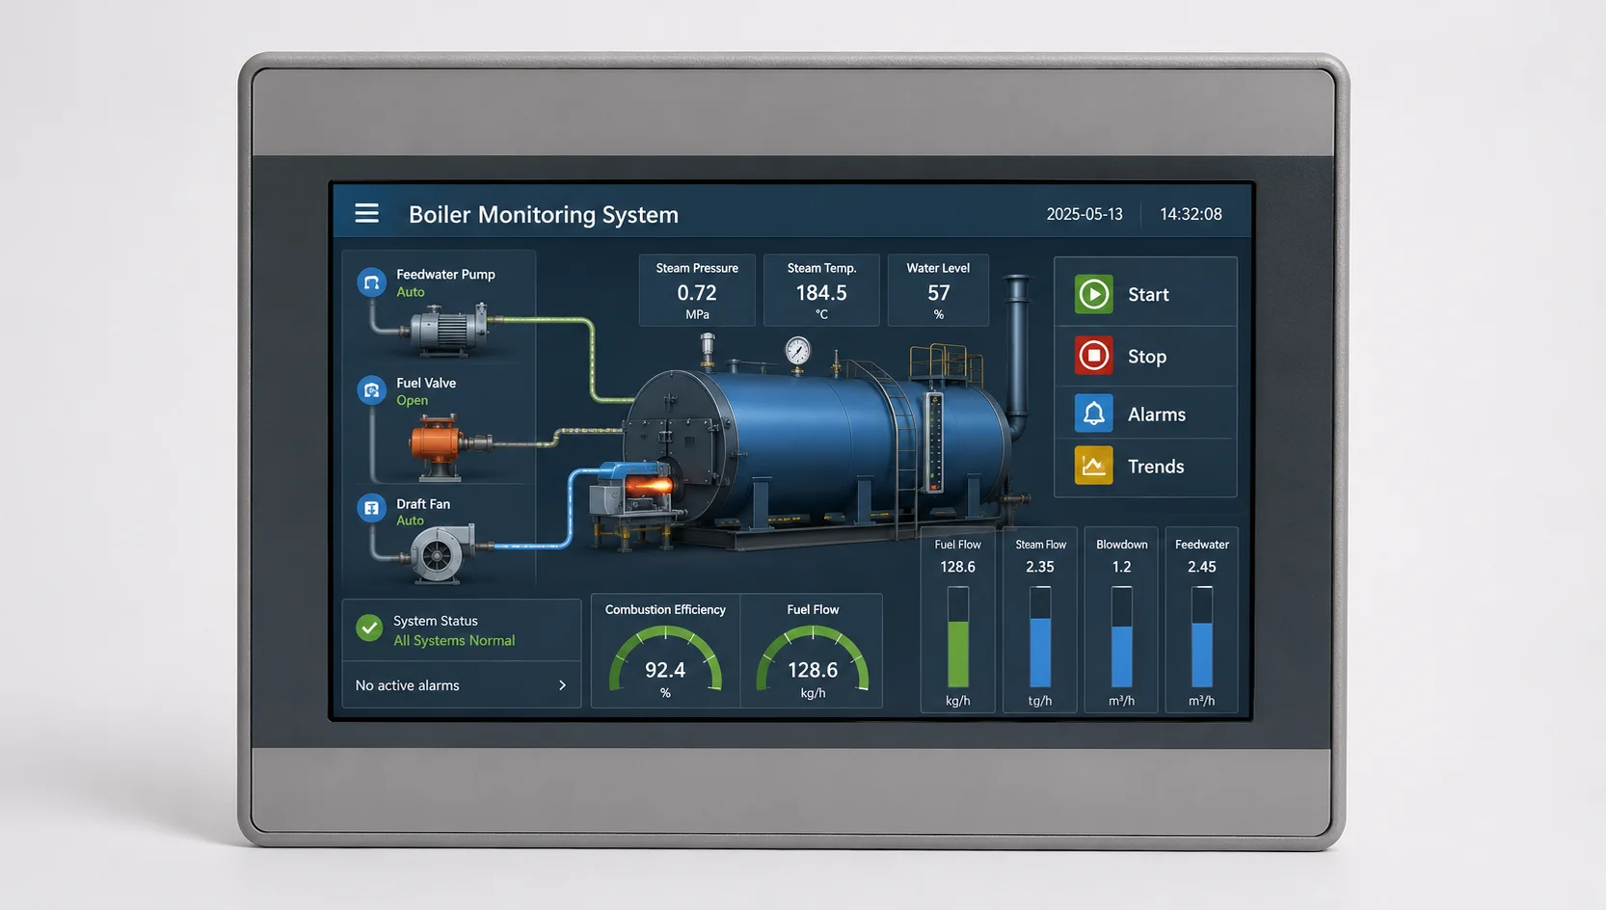1606x910 pixels.
Task: Expand the No active alarms row chevron
Action: pos(563,685)
